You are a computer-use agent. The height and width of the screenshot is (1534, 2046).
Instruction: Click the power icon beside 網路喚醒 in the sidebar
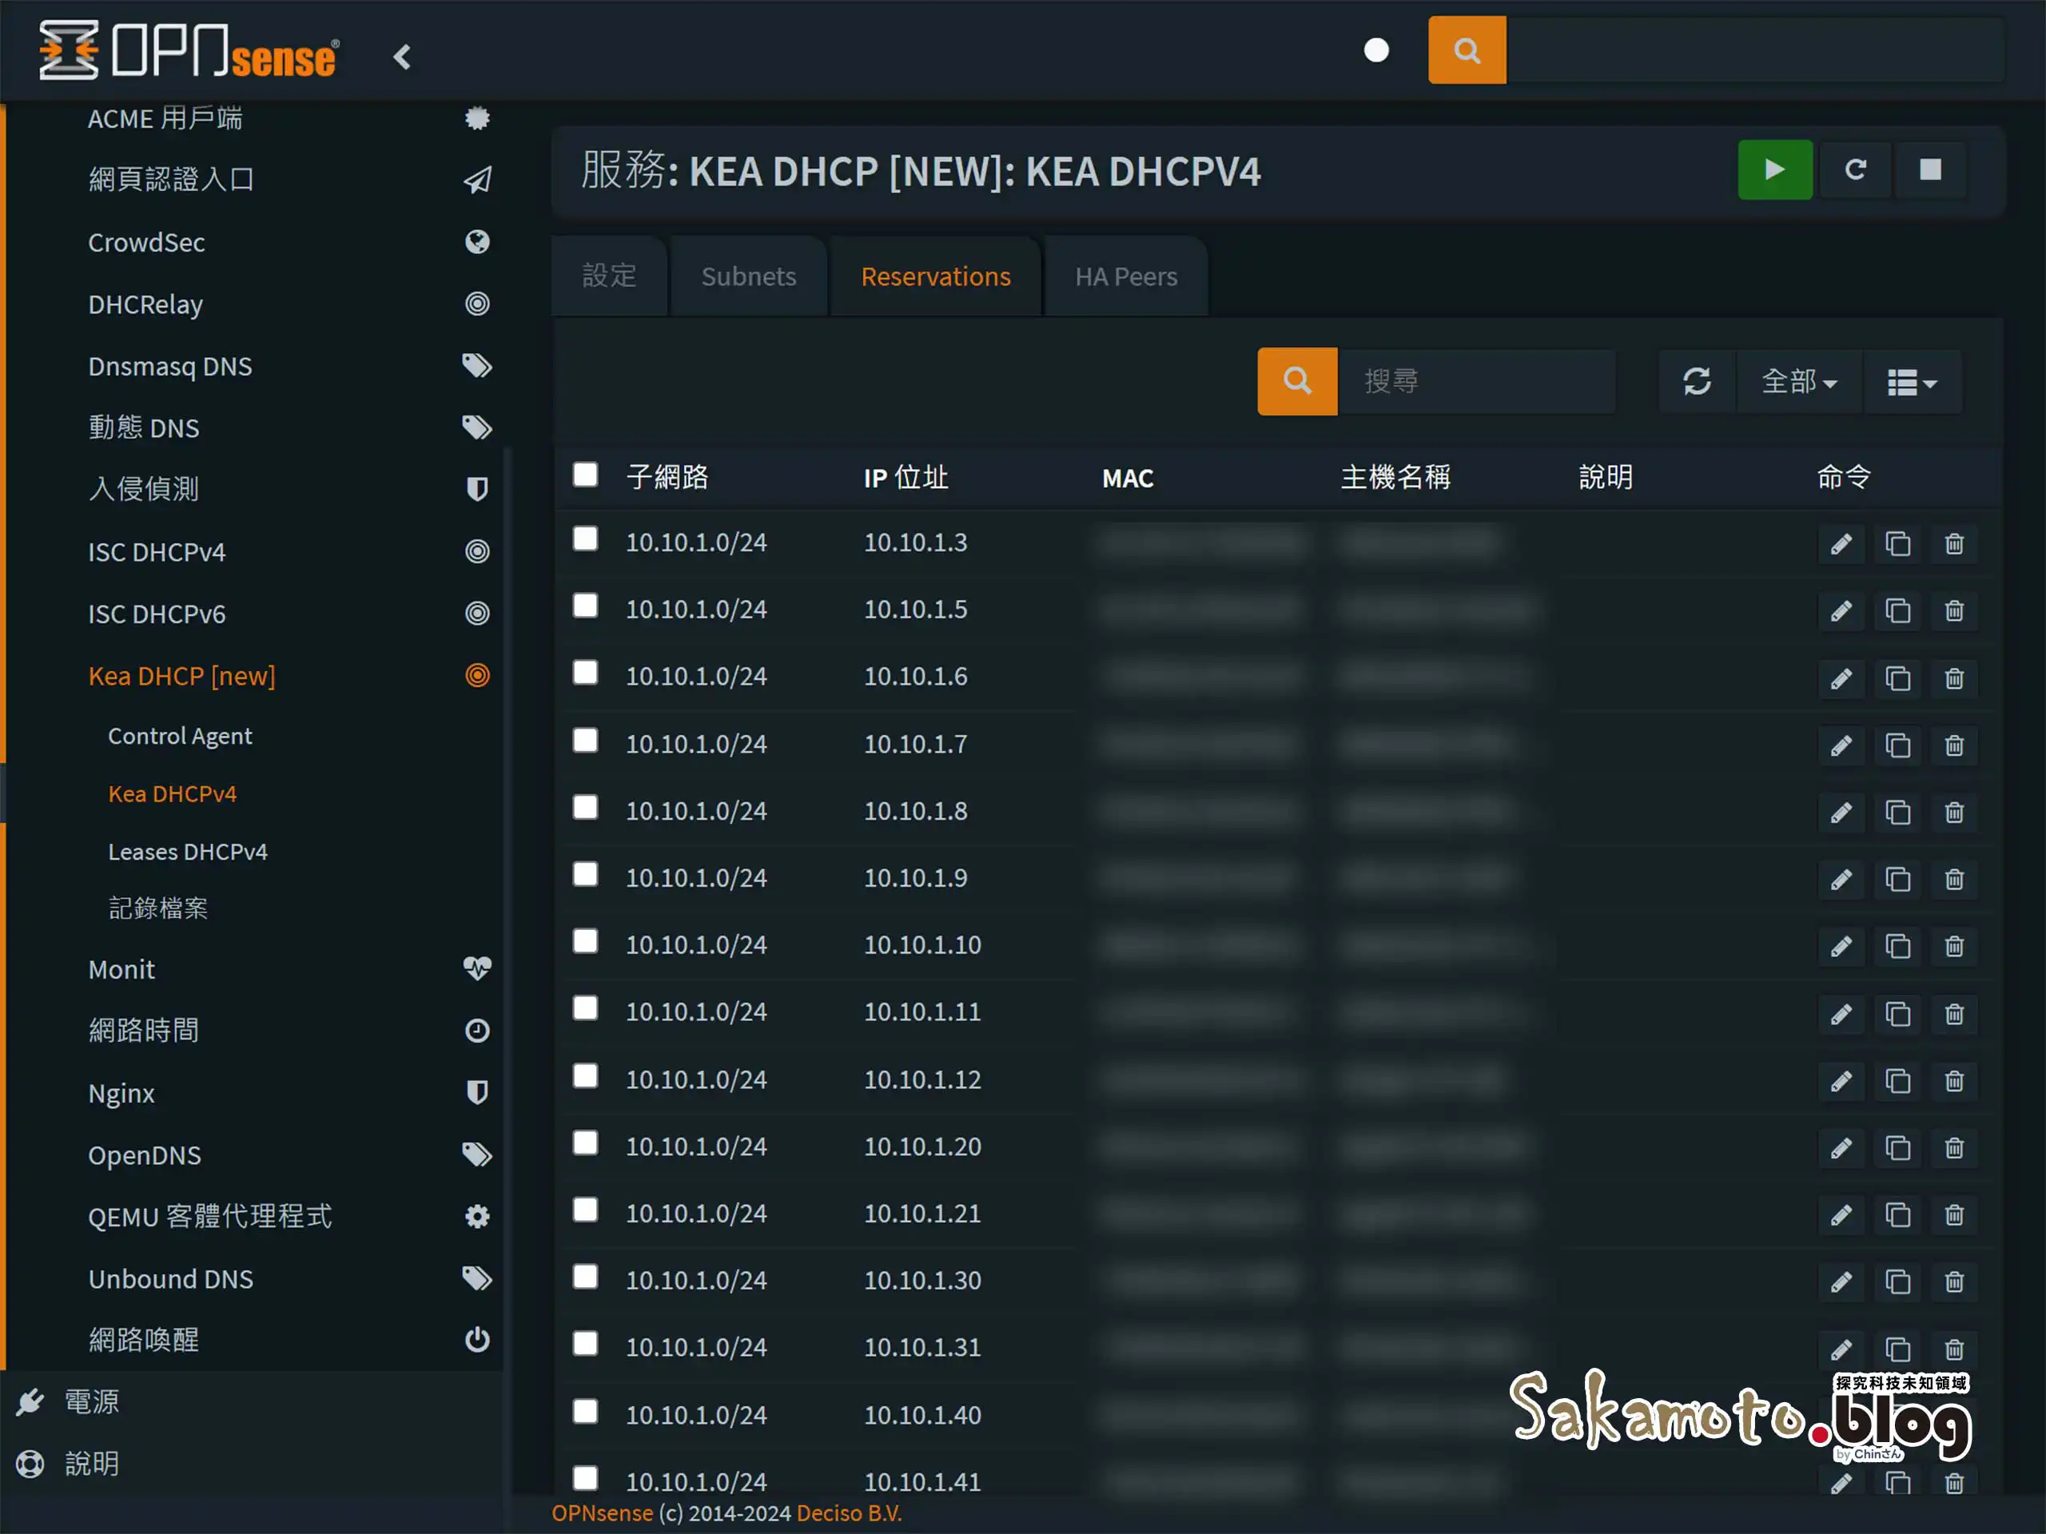click(477, 1340)
